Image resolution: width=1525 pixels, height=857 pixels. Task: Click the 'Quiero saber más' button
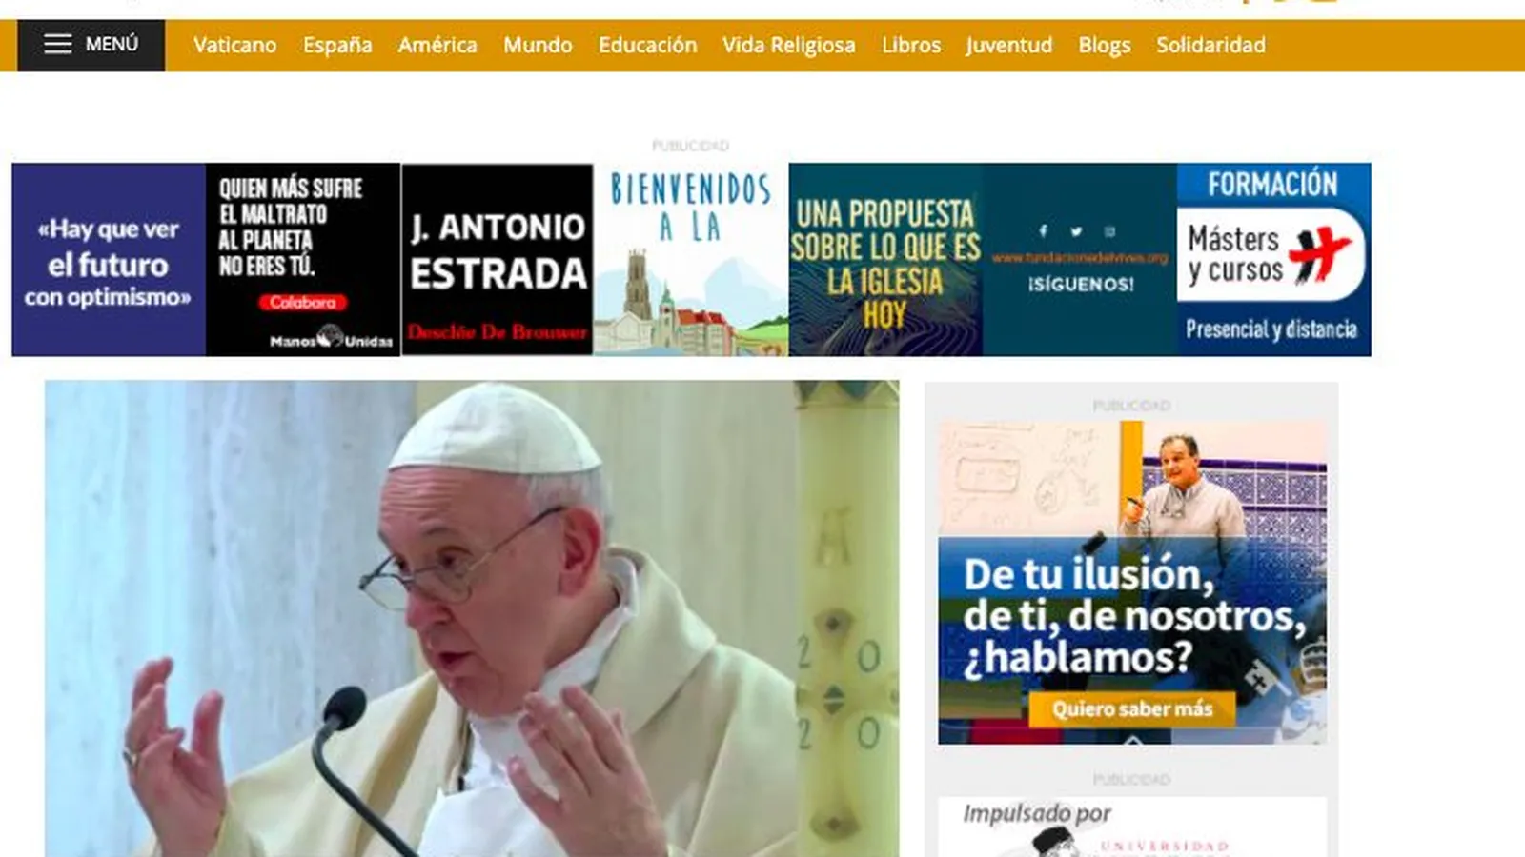[1131, 709]
